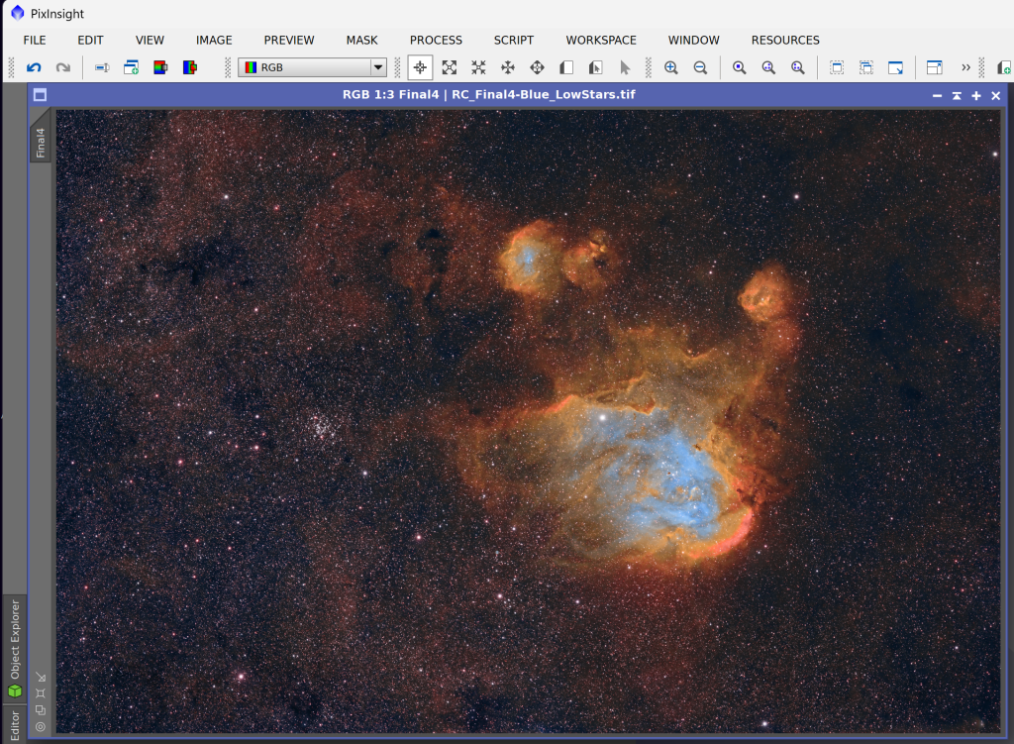1014x744 pixels.
Task: Click the Zoom In magnifier icon
Action: 671,67
